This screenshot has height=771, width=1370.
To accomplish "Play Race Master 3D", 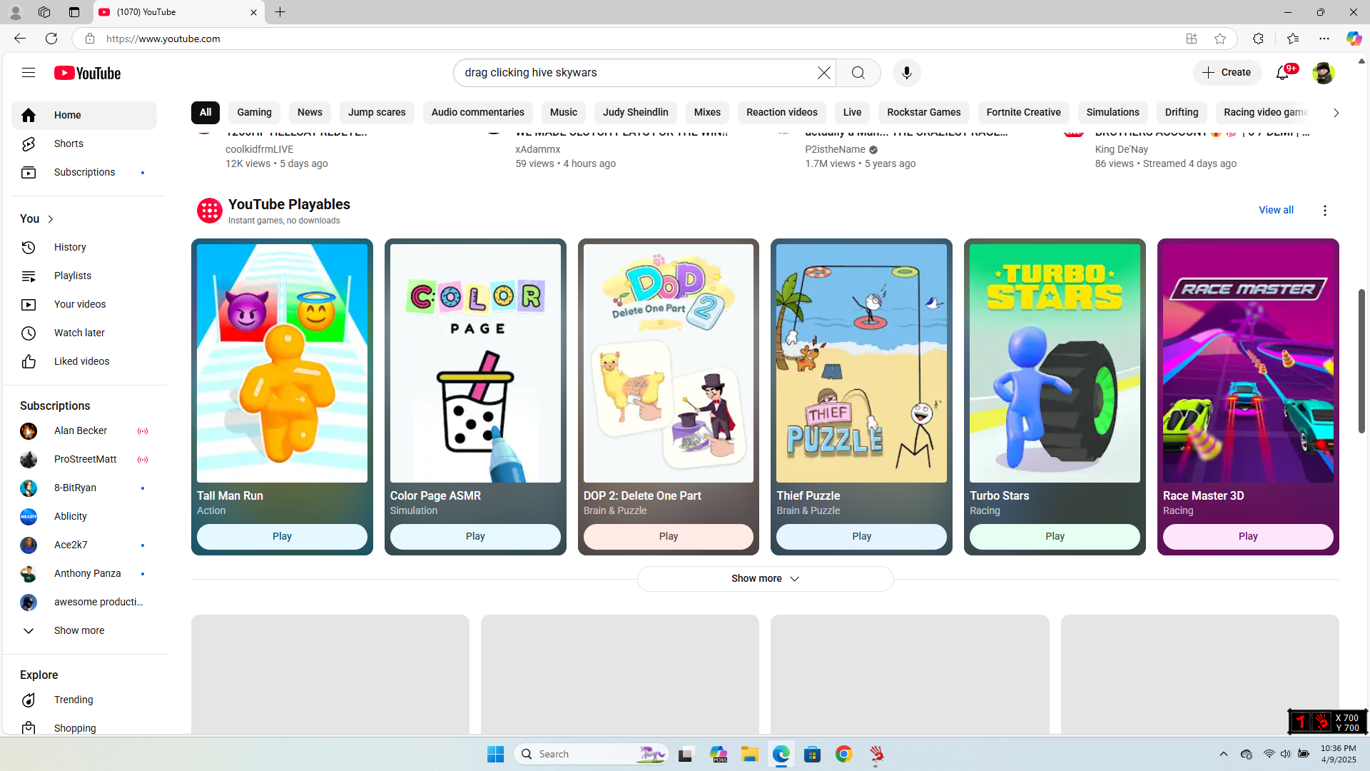I will click(1248, 537).
